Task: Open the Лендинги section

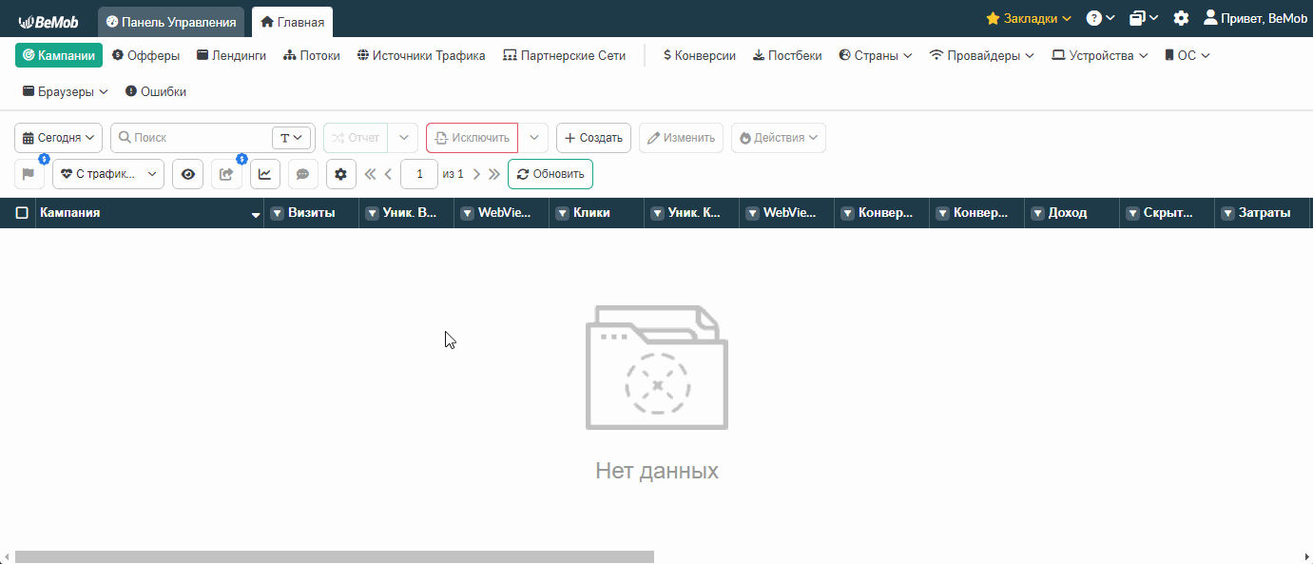Action: [x=232, y=55]
